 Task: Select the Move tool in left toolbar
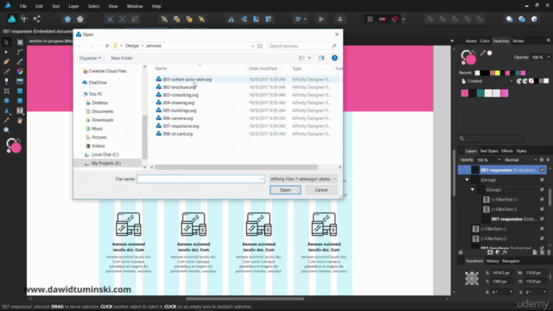(6, 42)
